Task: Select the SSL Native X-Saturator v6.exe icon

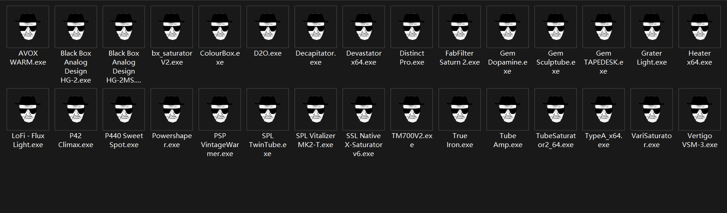Action: pos(364,109)
